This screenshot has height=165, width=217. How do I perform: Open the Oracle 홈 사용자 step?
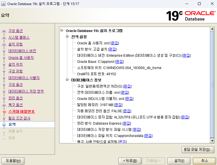(21, 58)
